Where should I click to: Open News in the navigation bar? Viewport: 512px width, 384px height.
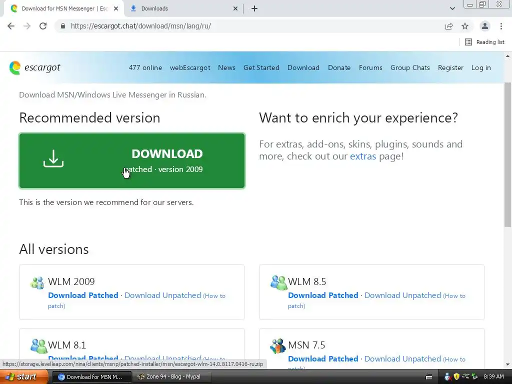226,67
